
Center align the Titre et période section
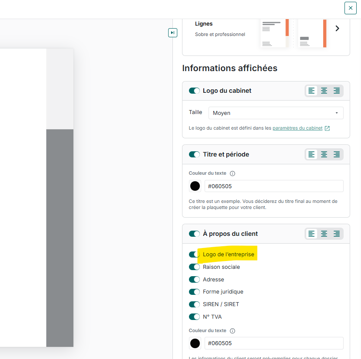pyautogui.click(x=324, y=154)
